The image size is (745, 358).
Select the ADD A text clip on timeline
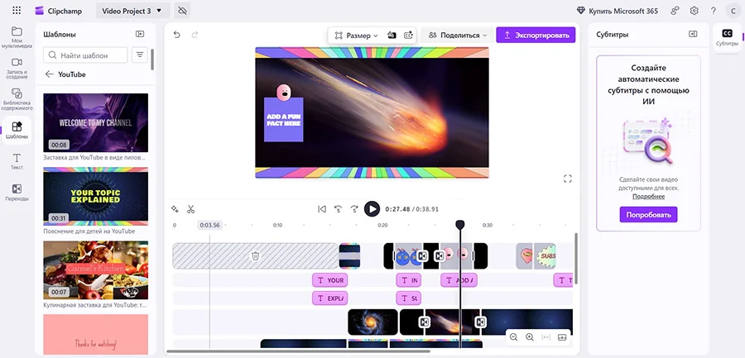point(459,280)
